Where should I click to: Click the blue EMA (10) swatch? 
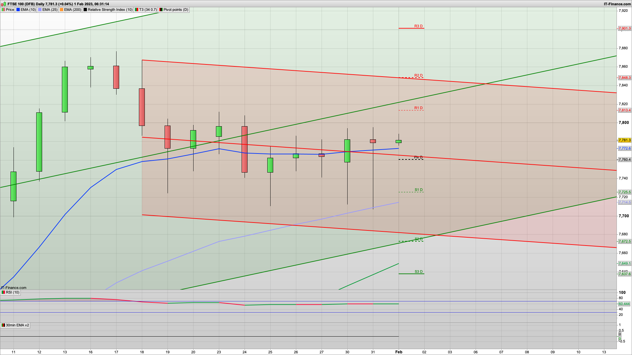[18, 10]
